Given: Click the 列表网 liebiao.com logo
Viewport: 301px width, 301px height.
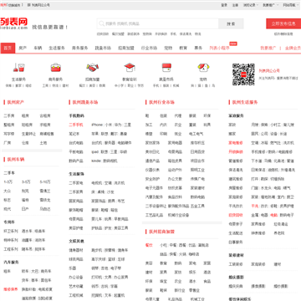Looking at the screenshot, I should (x=14, y=23).
